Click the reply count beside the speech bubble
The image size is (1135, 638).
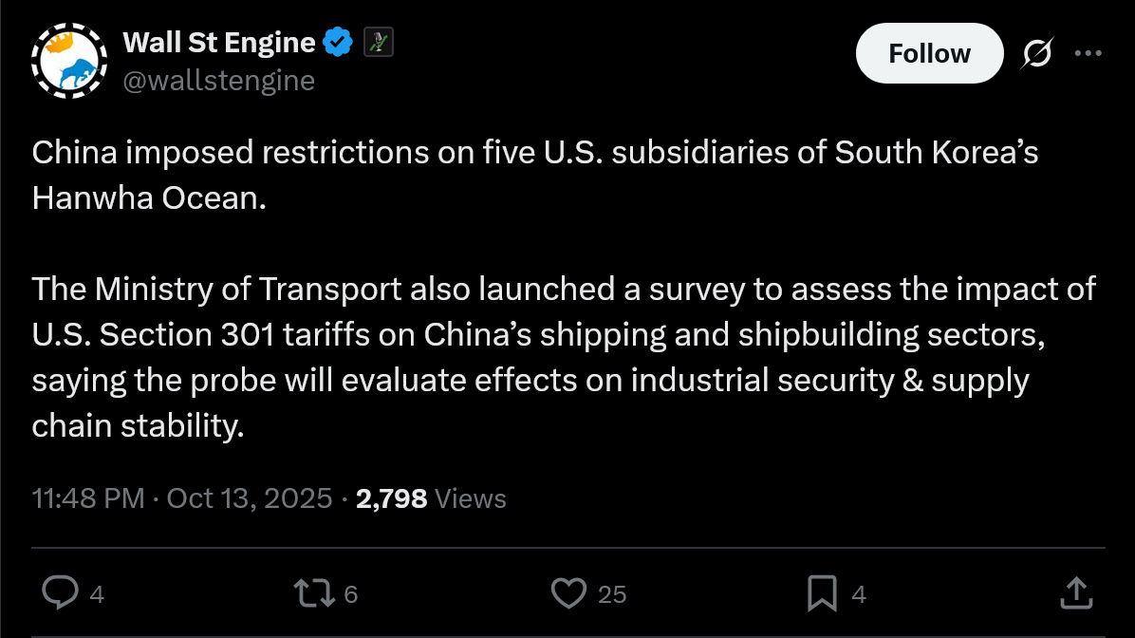pos(96,594)
